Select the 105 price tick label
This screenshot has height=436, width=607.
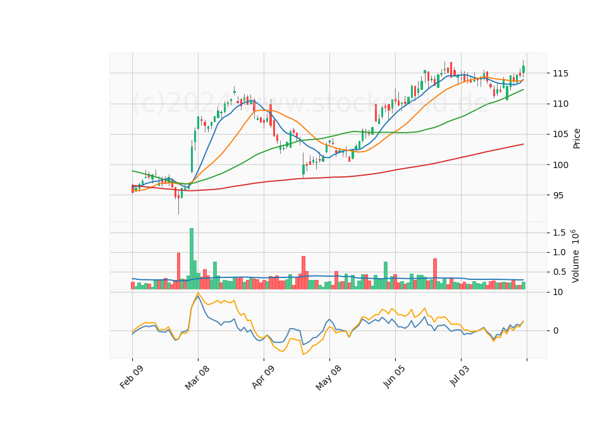coord(561,134)
